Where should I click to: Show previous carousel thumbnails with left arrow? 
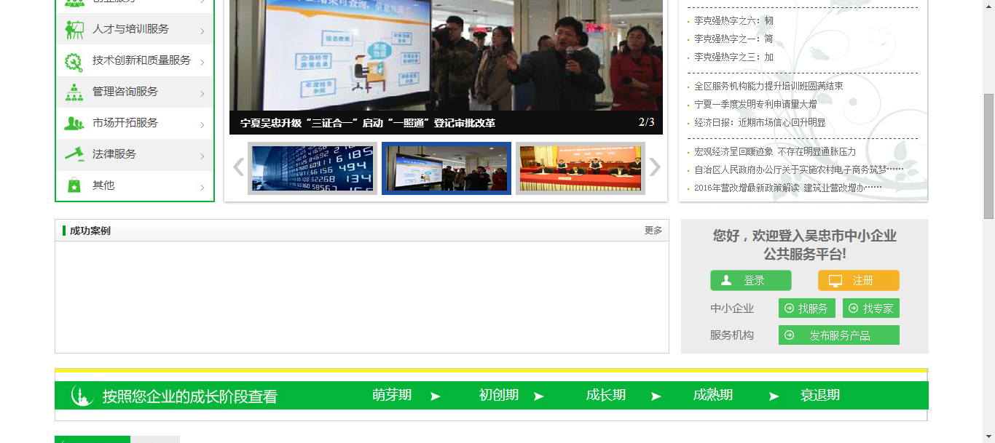pyautogui.click(x=238, y=167)
